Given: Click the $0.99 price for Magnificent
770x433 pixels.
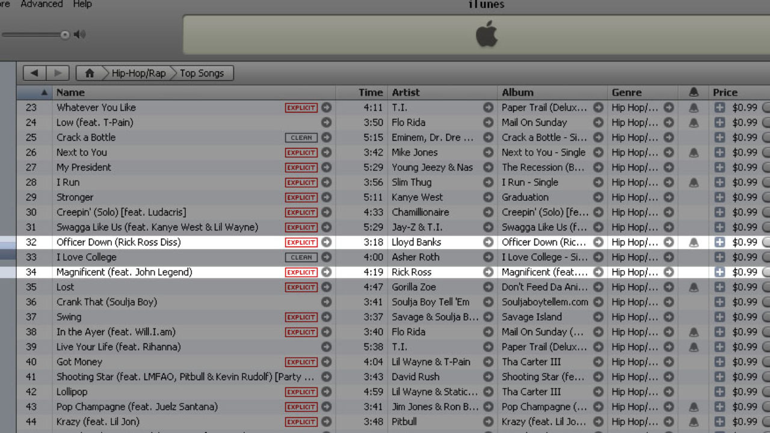Looking at the screenshot, I should click(745, 272).
